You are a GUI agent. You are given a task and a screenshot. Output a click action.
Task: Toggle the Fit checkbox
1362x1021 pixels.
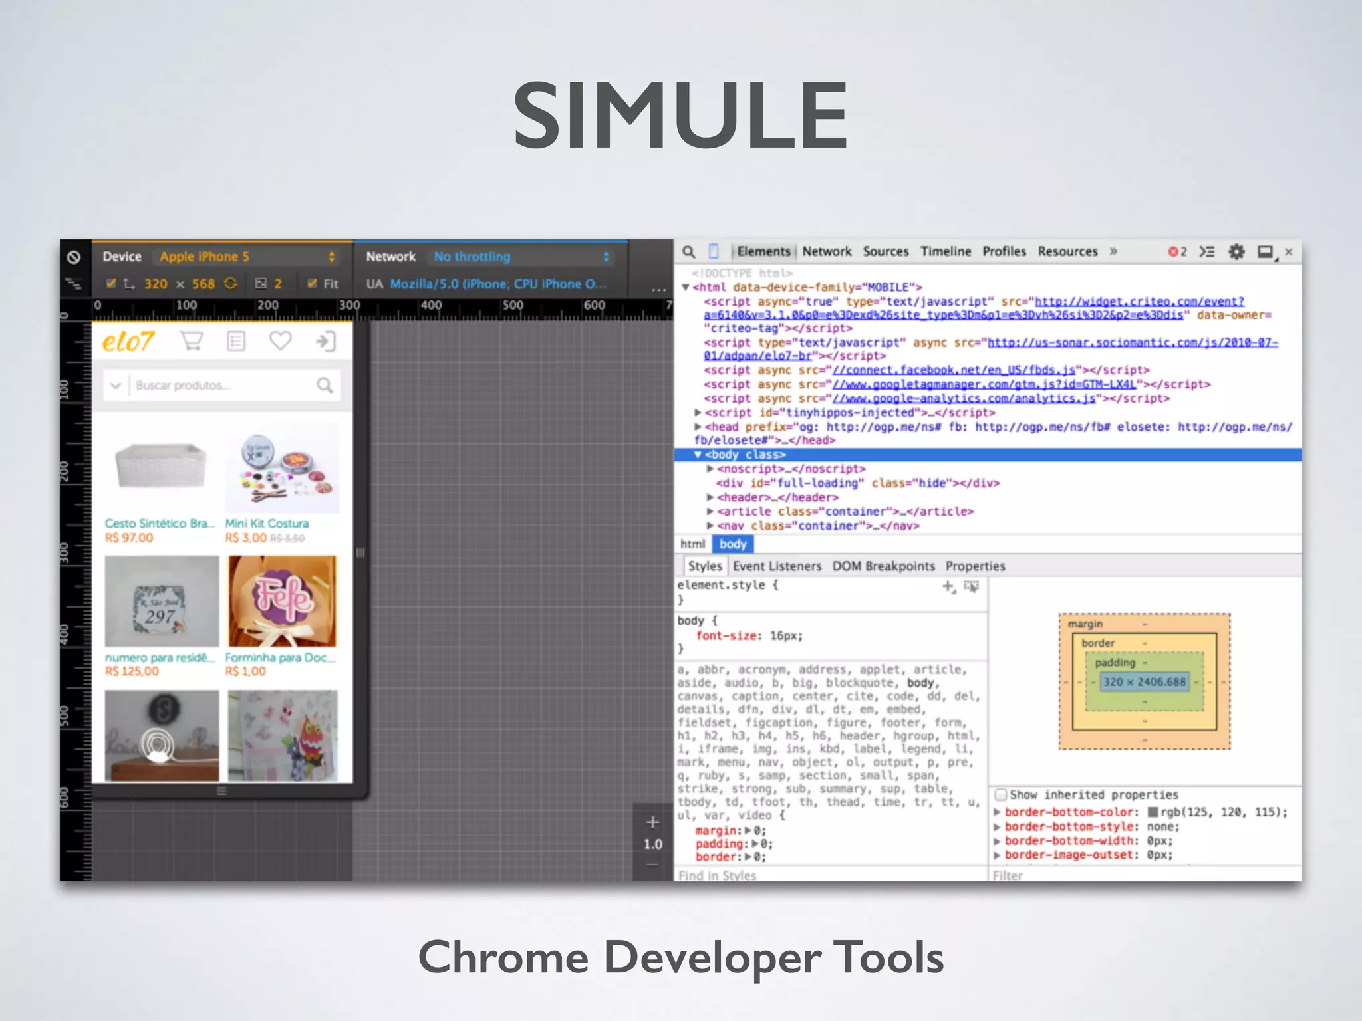312,283
